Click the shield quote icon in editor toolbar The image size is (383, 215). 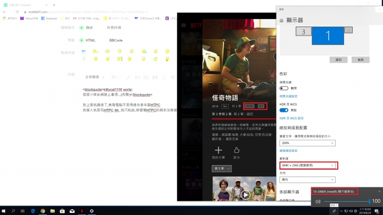click(172, 78)
